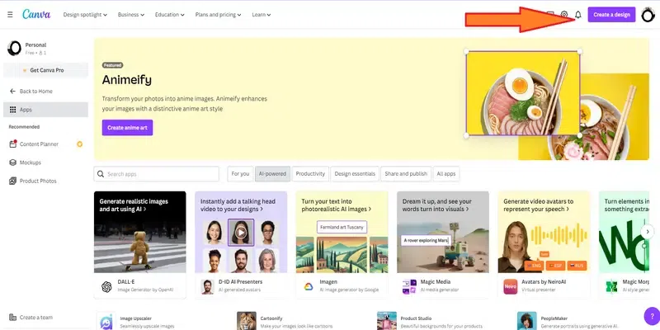Viewport: 660px width, 330px height.
Task: Click the Back to Home arrow icon
Action: click(x=12, y=92)
